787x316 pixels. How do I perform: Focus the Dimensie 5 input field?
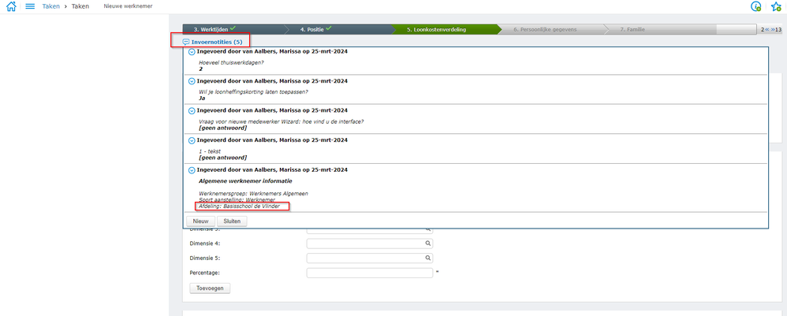pyautogui.click(x=369, y=258)
